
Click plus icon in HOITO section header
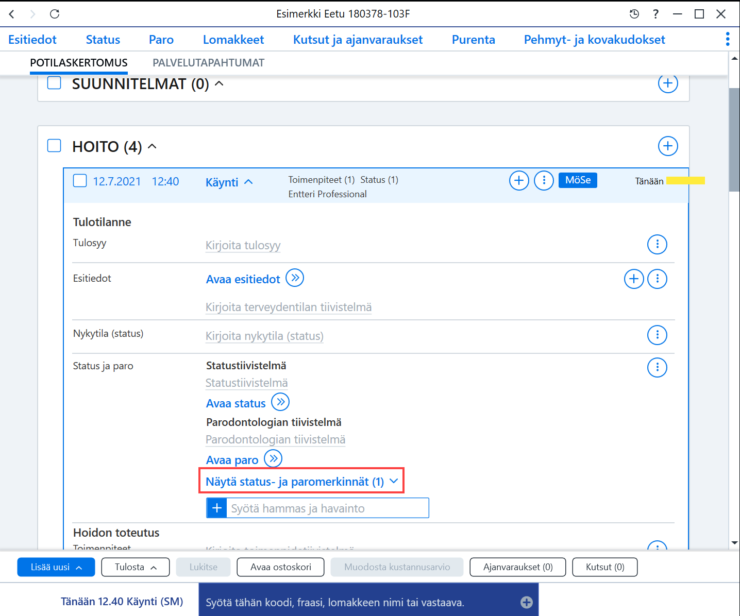pyautogui.click(x=668, y=146)
